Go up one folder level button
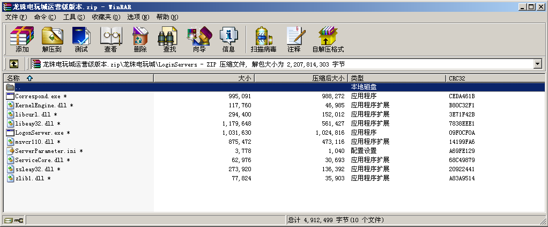Image resolution: width=548 pixels, height=227 pixels. click(x=14, y=64)
